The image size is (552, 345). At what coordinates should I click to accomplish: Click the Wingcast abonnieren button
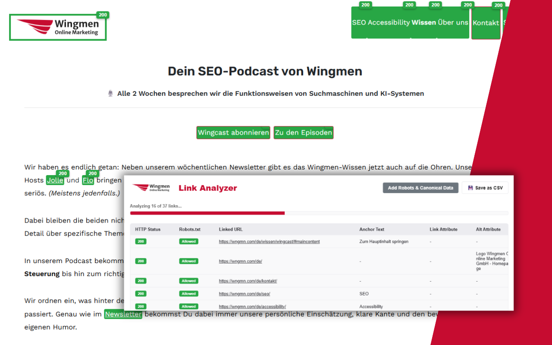coord(233,132)
